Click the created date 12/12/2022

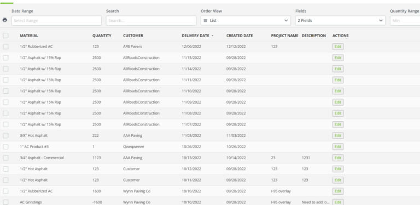click(x=236, y=46)
